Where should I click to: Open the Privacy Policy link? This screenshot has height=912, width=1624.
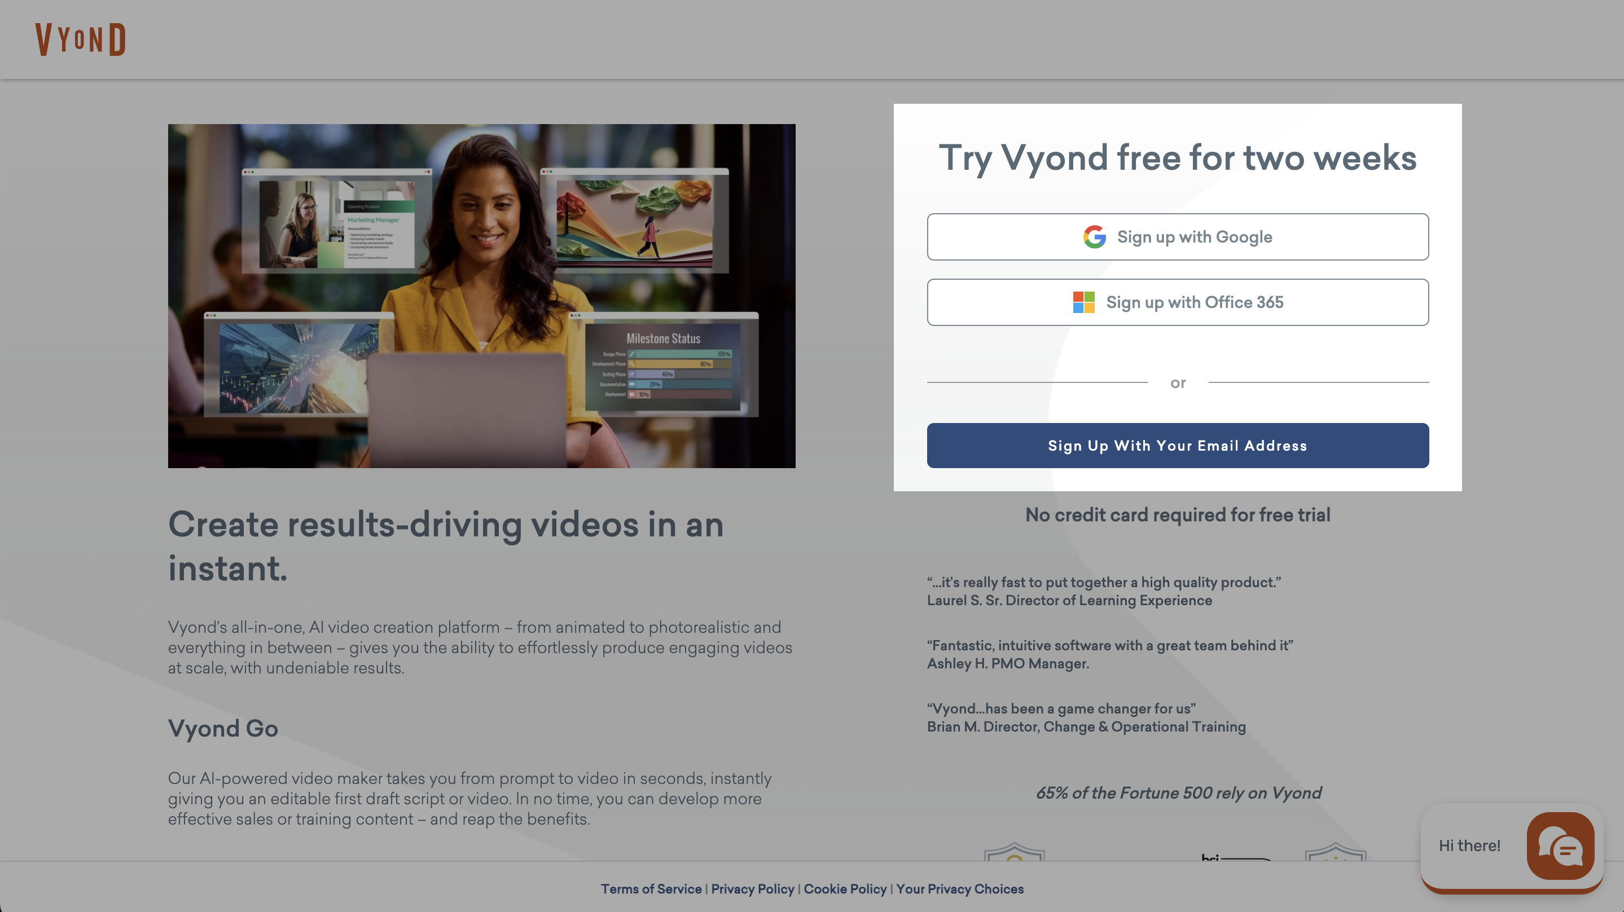click(x=752, y=889)
